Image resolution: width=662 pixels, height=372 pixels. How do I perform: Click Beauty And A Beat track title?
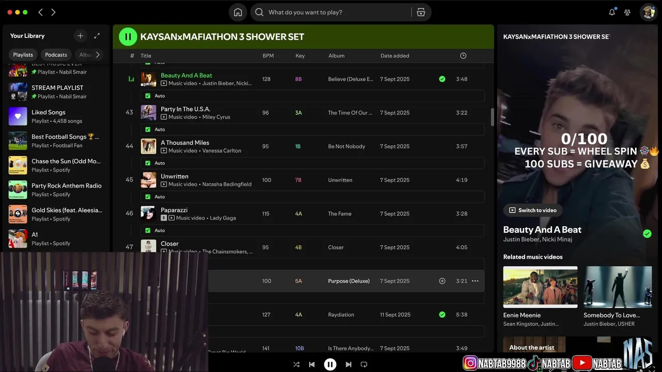pos(186,75)
